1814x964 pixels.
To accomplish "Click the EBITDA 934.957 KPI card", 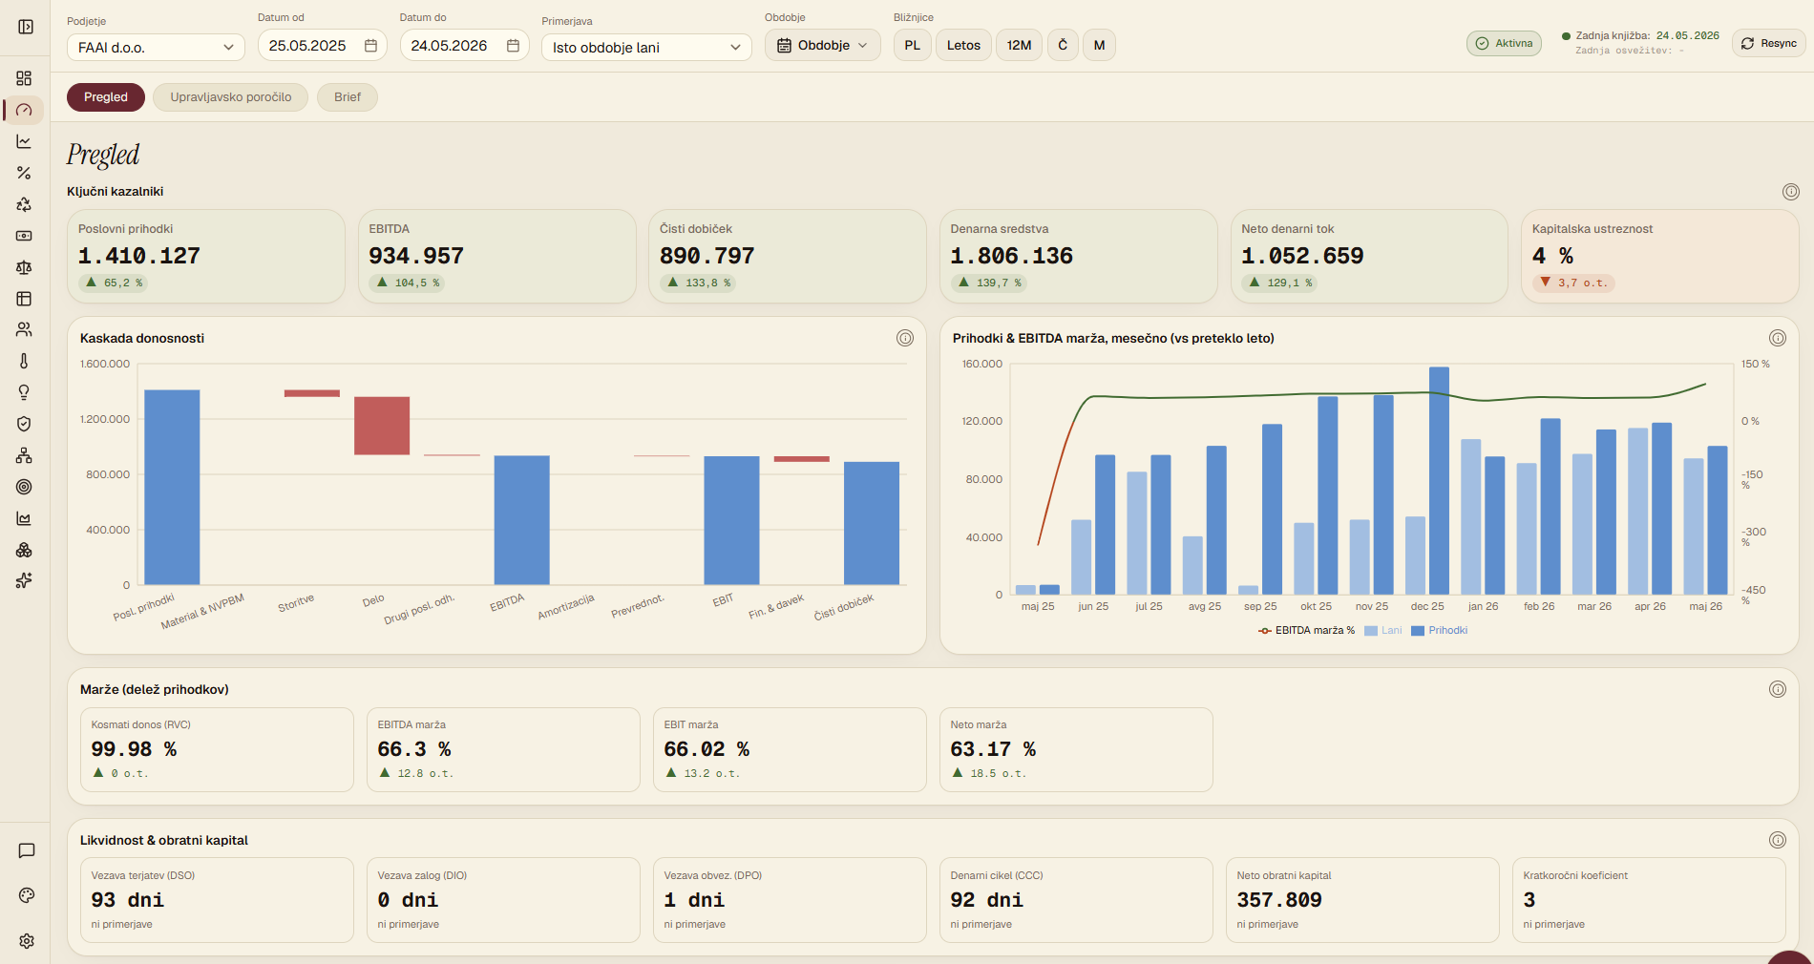I will [x=496, y=257].
